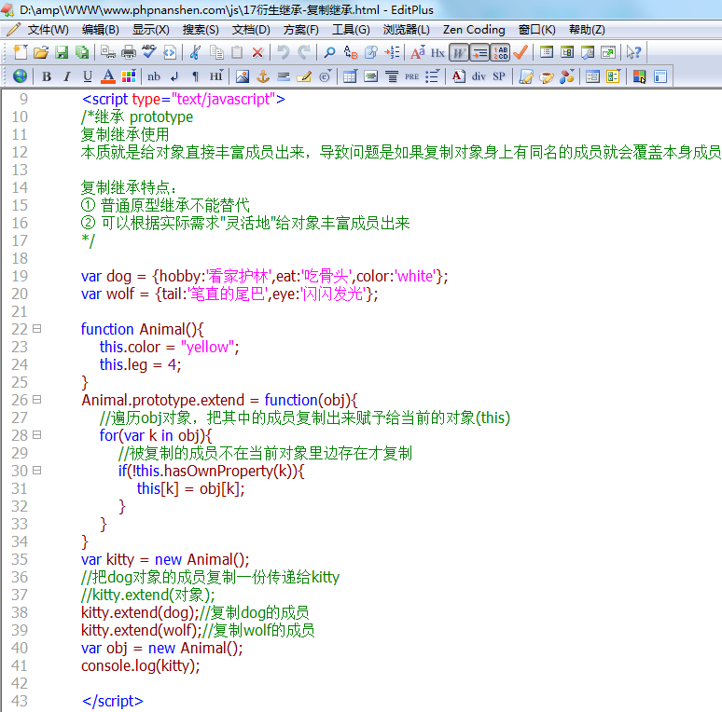Undo the last edit
The image size is (722, 712).
click(x=283, y=52)
